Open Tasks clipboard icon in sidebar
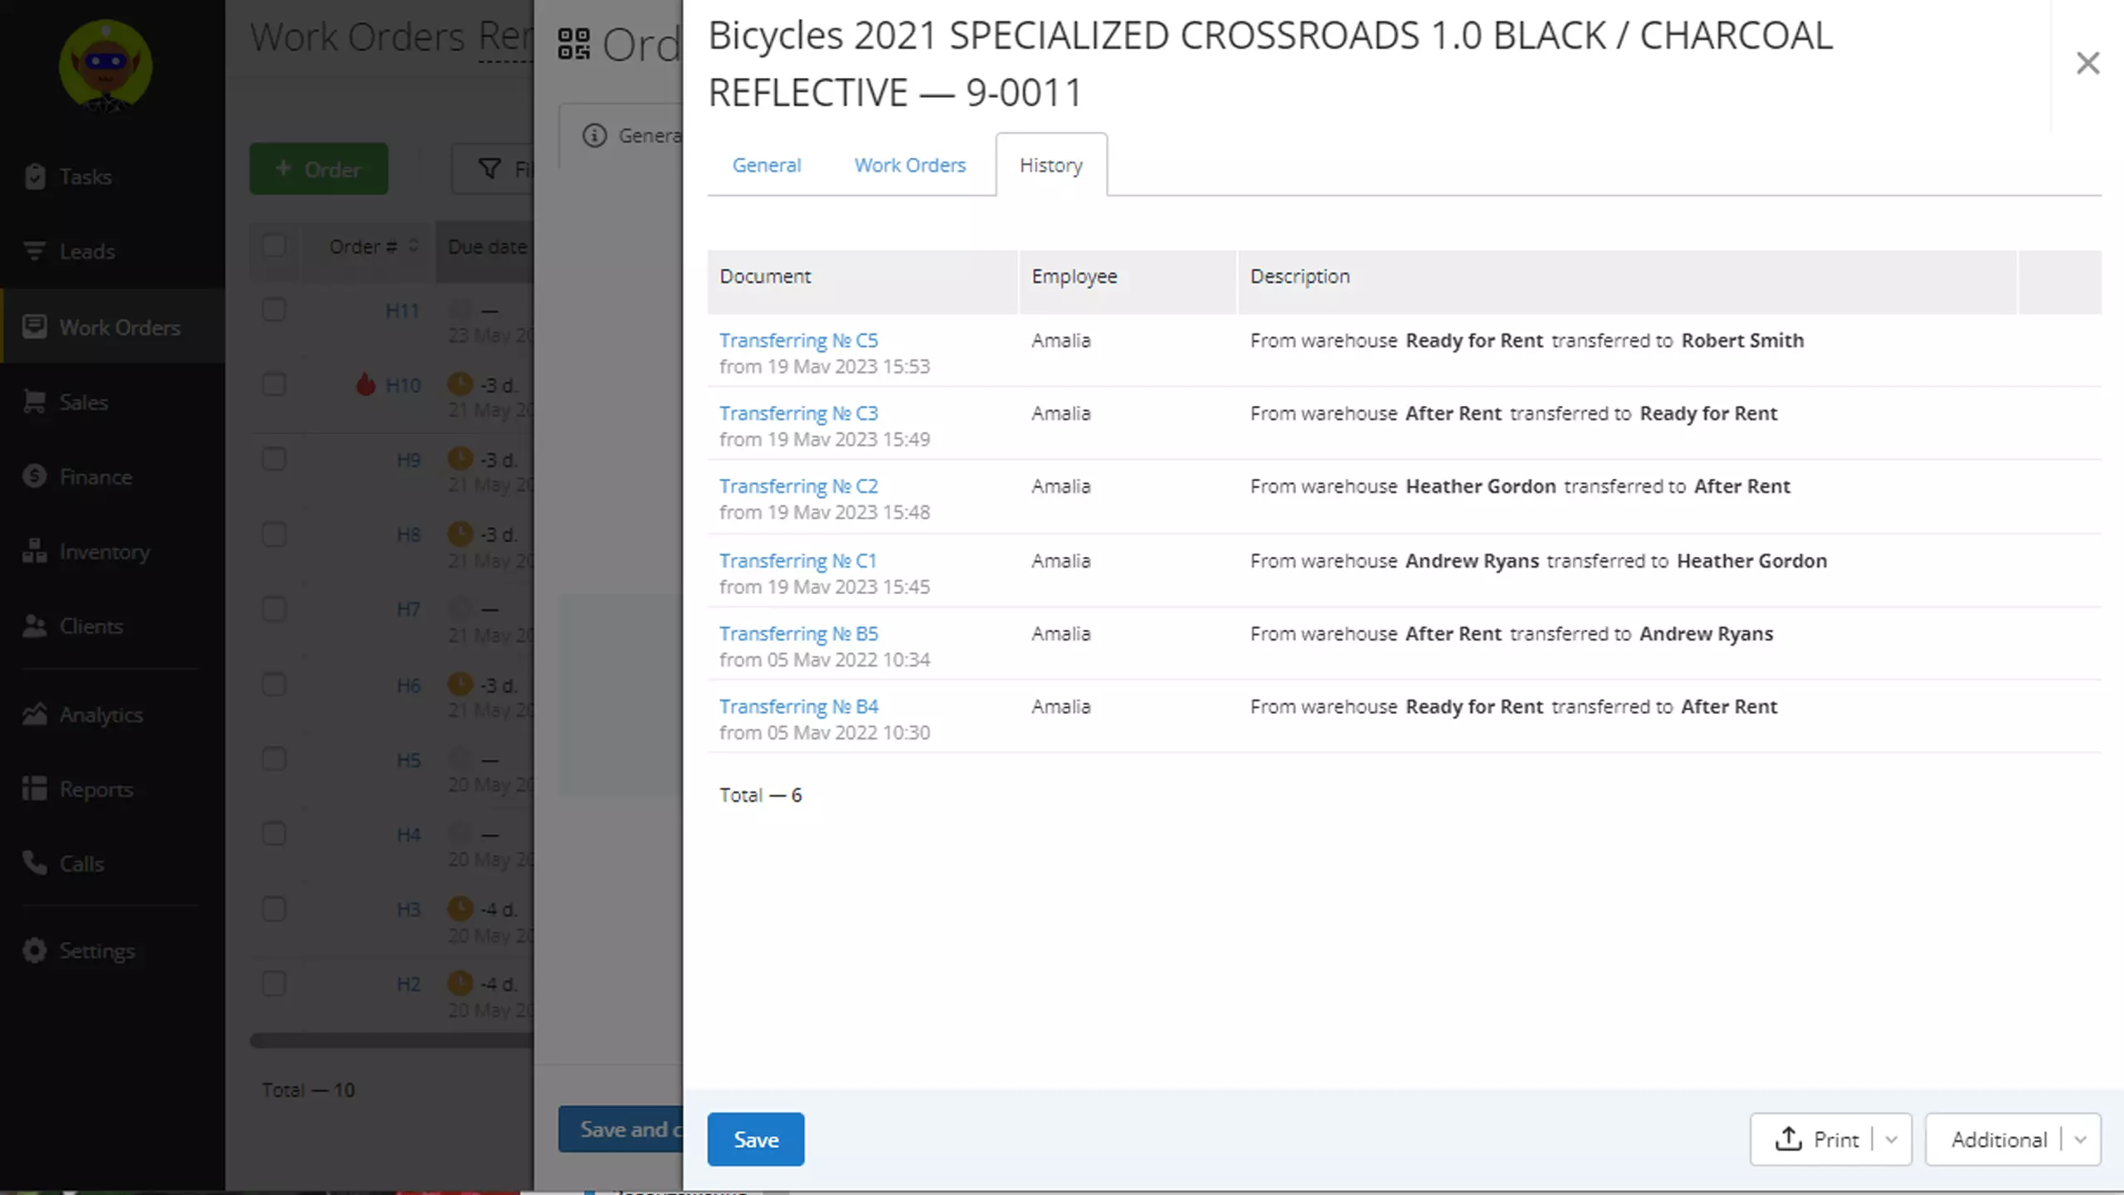This screenshot has height=1195, width=2124. pos(34,177)
